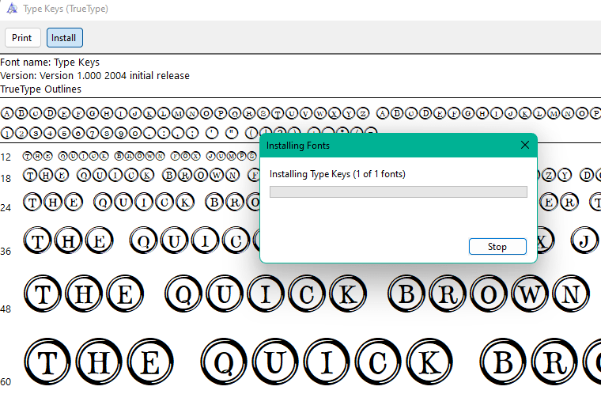Viewport: 601px width, 394px height.
Task: Click the 18 point size label
Action: tap(6, 179)
